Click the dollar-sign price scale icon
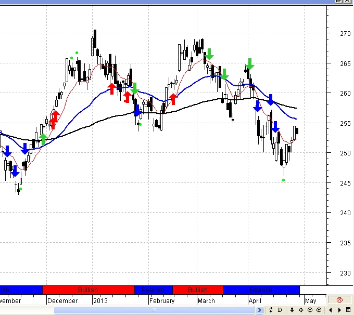Viewport: 354px width, 315px height. click(271, 310)
